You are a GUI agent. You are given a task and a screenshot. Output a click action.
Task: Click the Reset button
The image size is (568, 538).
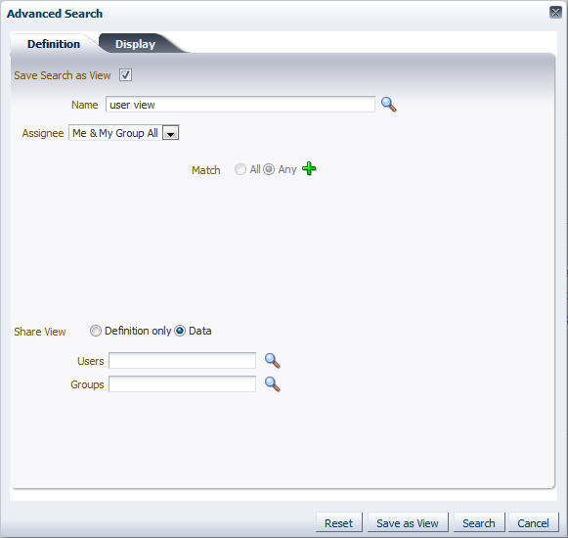click(x=338, y=523)
